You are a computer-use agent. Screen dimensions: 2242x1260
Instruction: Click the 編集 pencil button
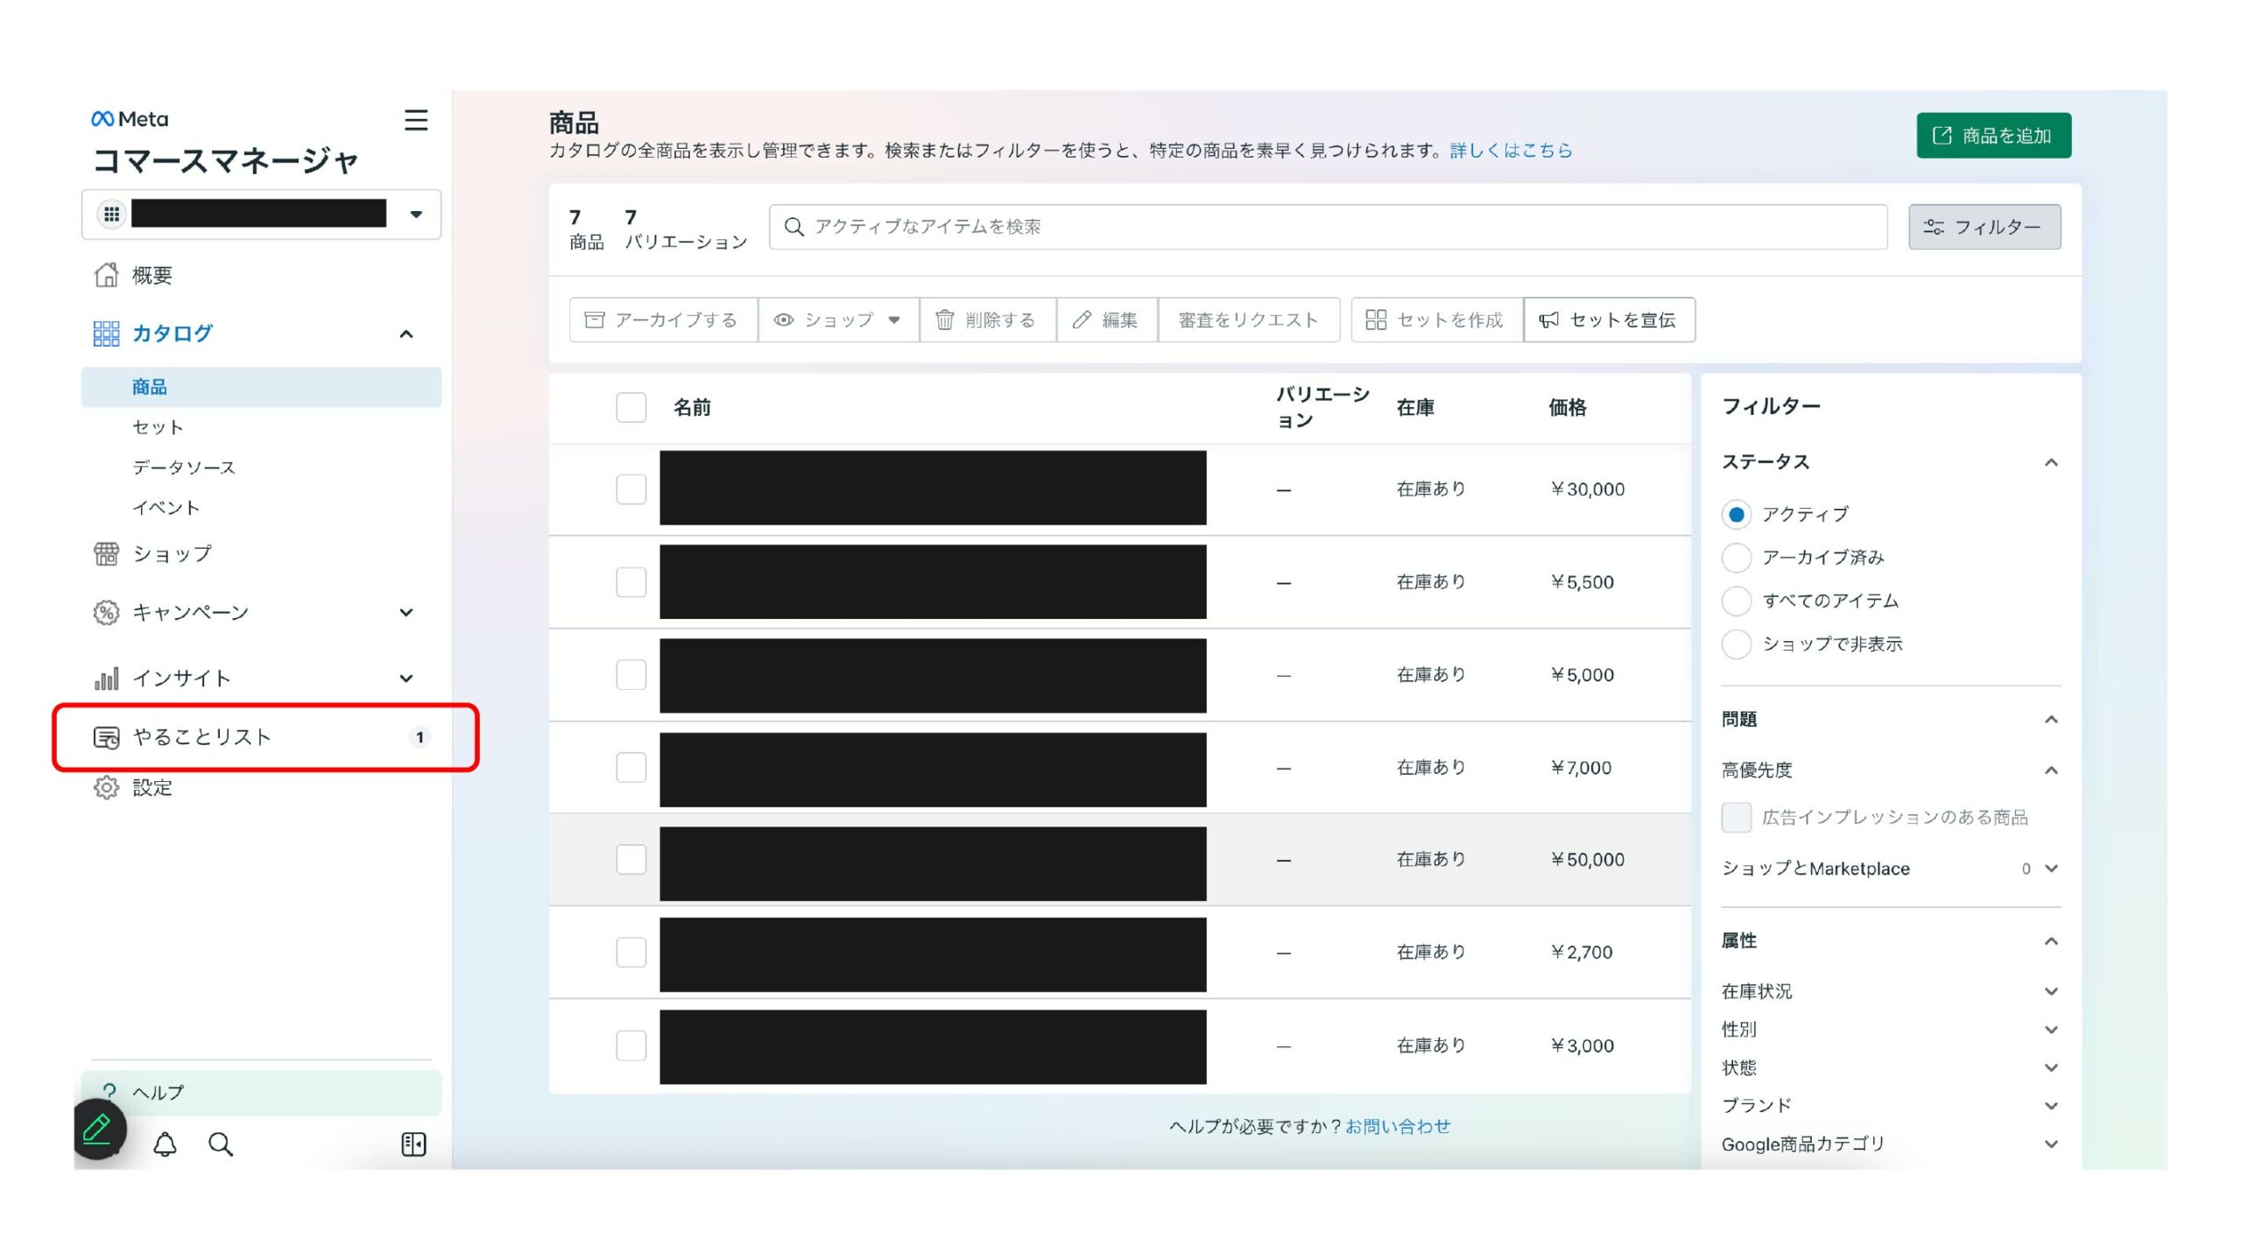pos(1107,320)
